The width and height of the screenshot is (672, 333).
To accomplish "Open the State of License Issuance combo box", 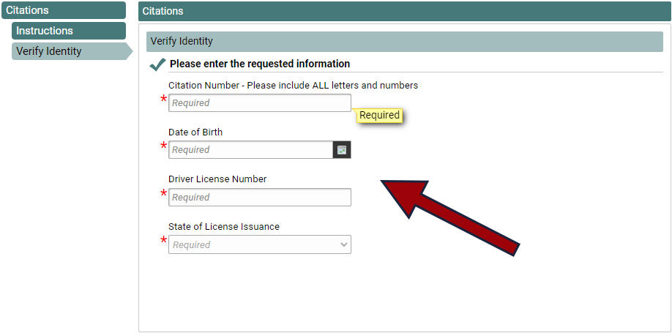I will [x=260, y=244].
